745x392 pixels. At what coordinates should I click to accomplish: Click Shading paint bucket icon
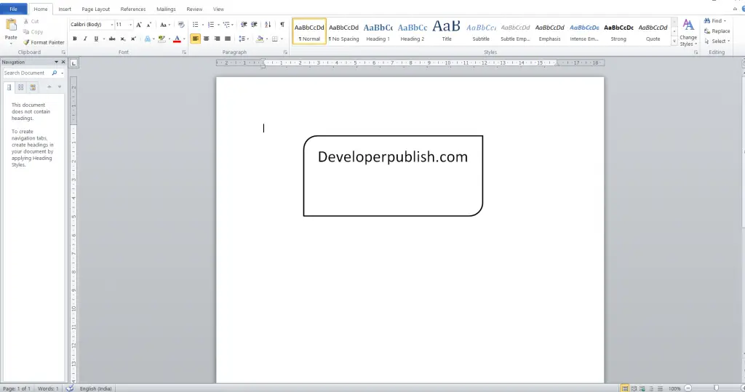point(260,39)
